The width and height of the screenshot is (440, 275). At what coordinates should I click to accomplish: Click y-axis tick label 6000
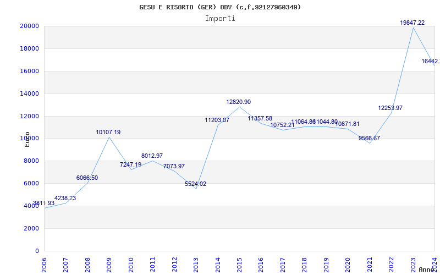click(x=31, y=184)
